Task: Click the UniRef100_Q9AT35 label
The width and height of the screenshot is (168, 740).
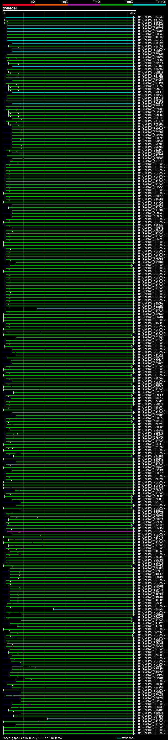Action: click(151, 104)
